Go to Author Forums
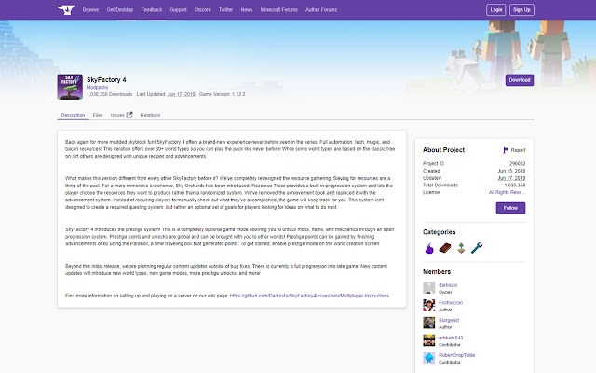Image resolution: width=596 pixels, height=373 pixels. point(321,10)
